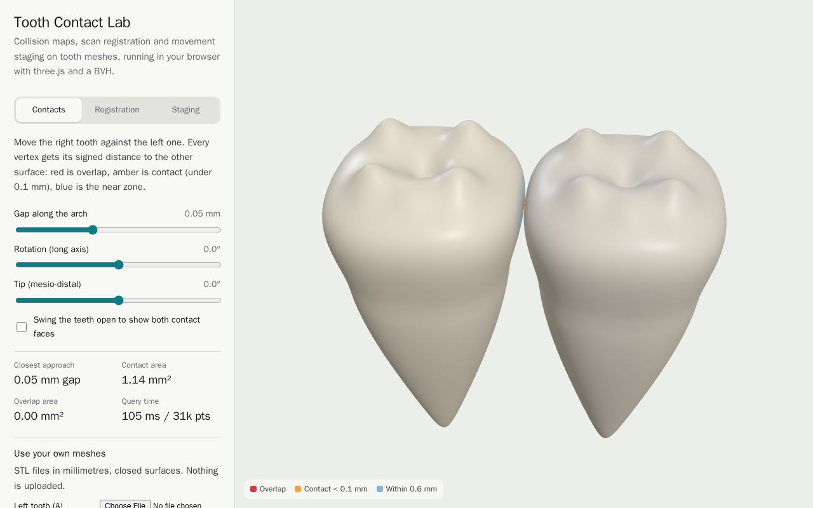Click the 'Use your own meshes' heading
813x508 pixels.
60,453
